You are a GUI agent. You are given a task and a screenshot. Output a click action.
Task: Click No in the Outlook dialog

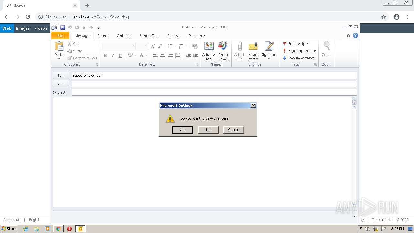[x=208, y=130]
